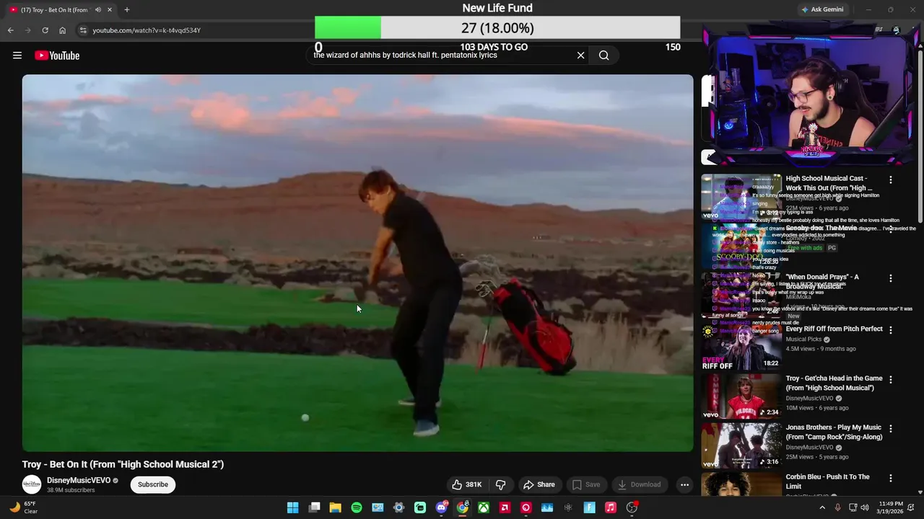Play Jonas Brothers Play My Music thumbnail
The height and width of the screenshot is (519, 924).
click(741, 445)
